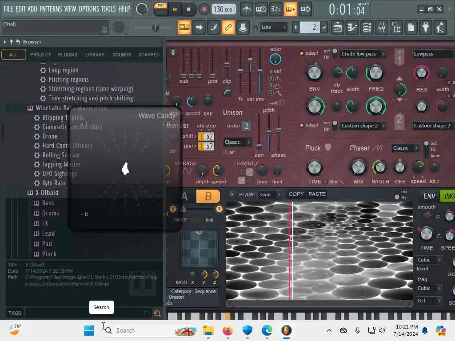Open the PLANE Gain dropdown
The image size is (455, 341).
click(270, 194)
